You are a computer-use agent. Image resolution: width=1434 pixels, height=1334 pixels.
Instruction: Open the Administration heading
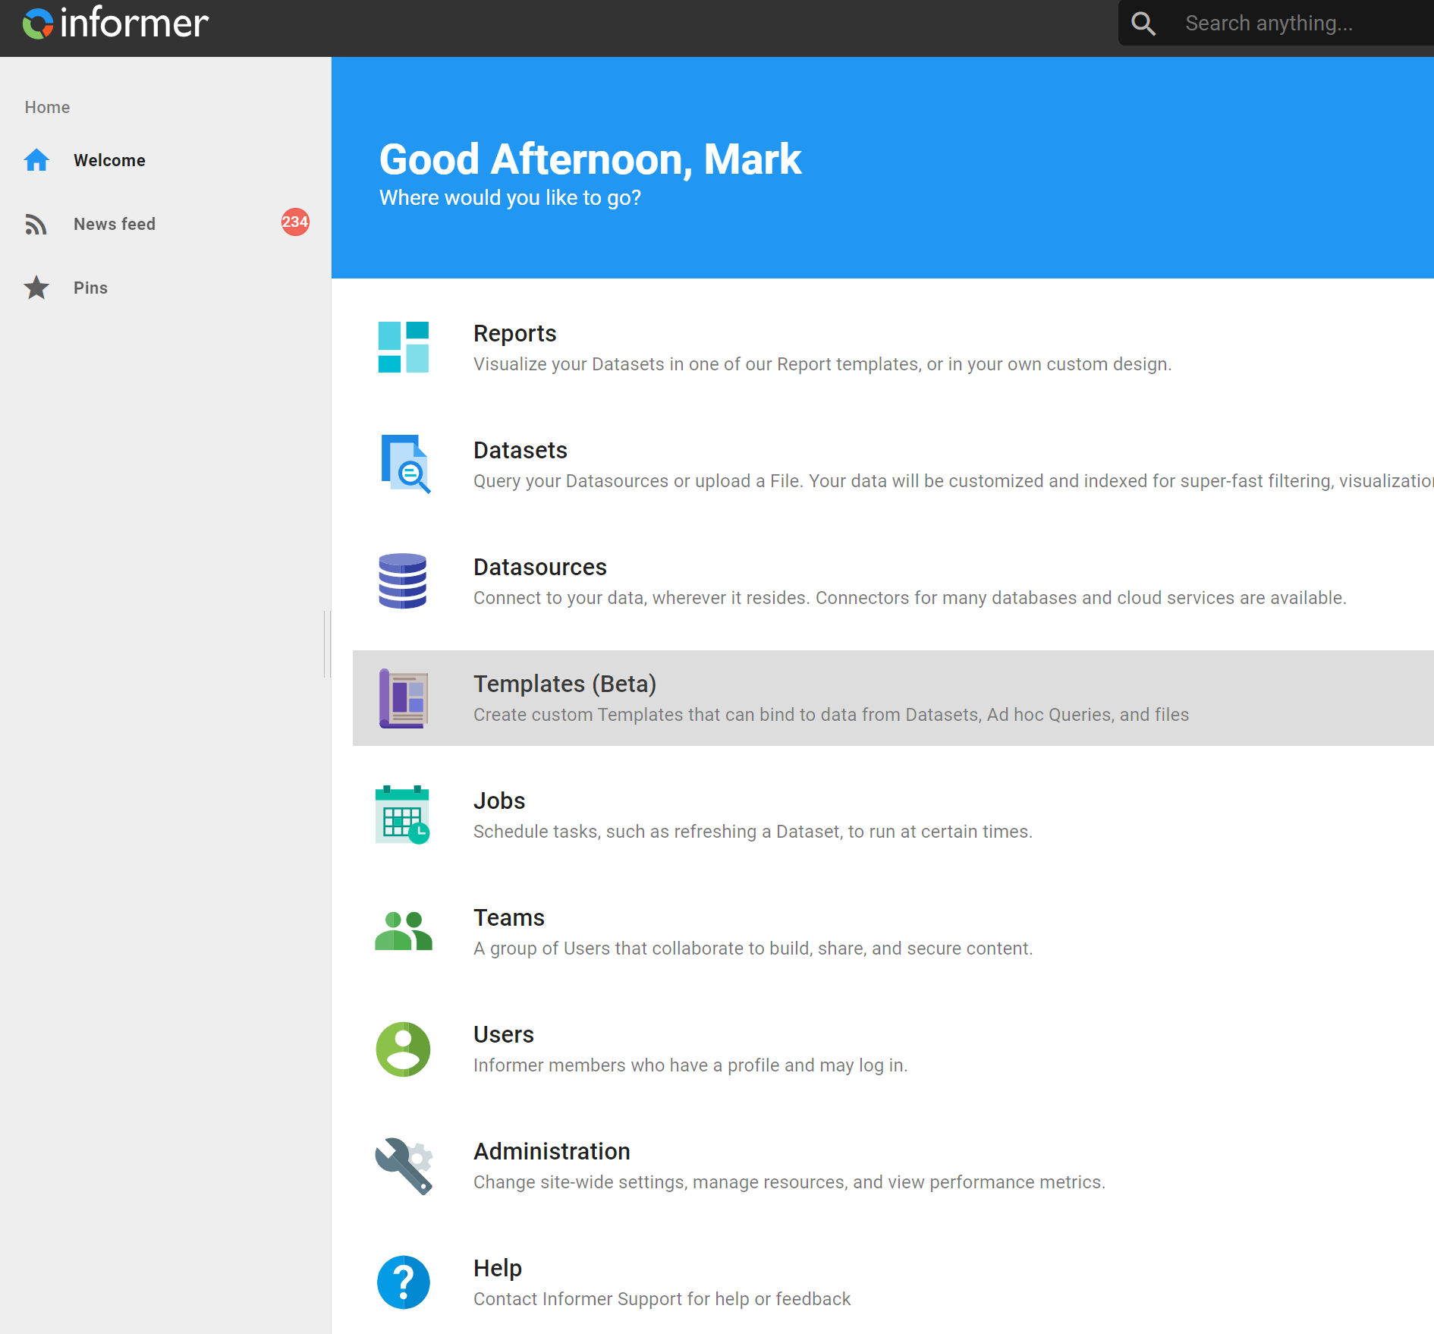click(552, 1151)
